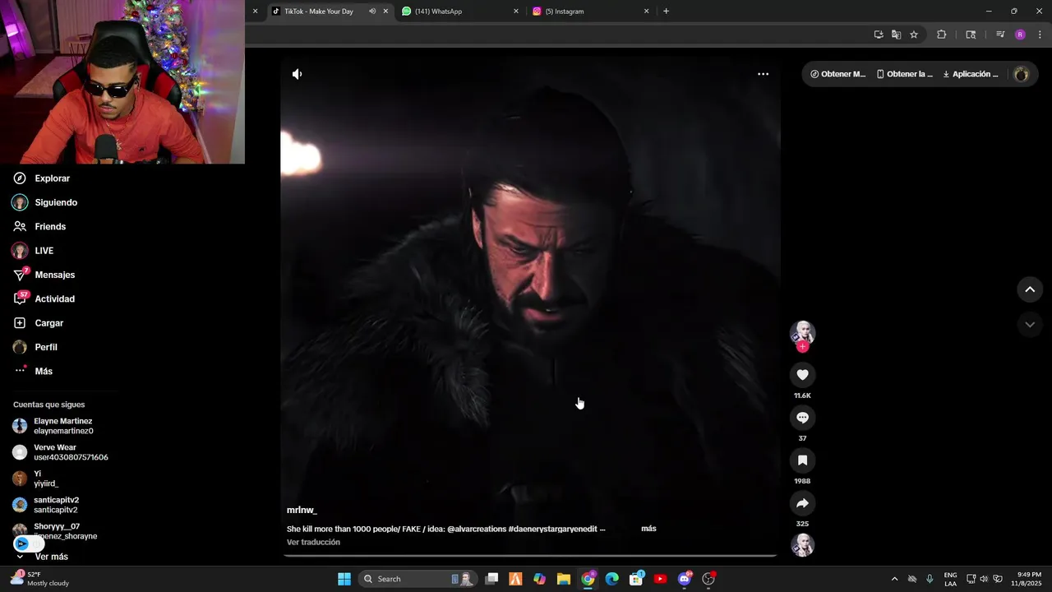Screen dimensions: 1052x592
Task: Switch to the (141) WhatsApp tab
Action: pyautogui.click(x=438, y=12)
